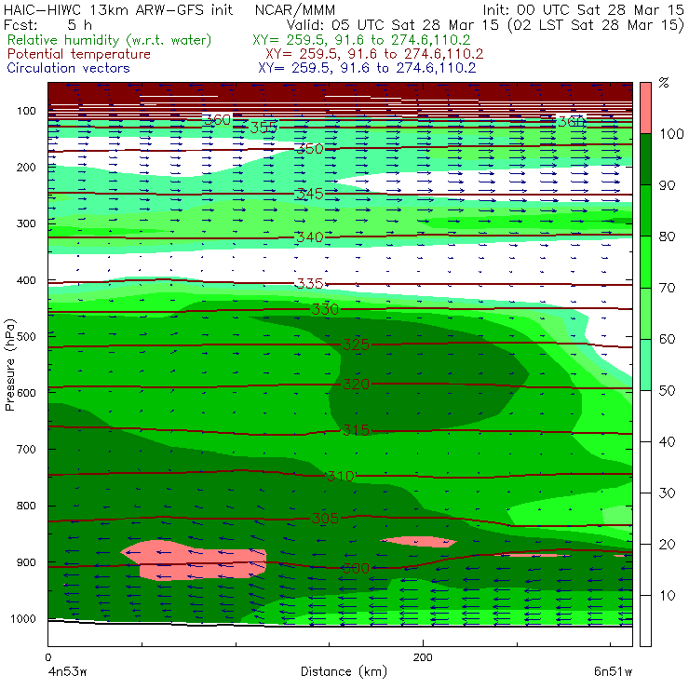Click the '500' pressure axis tick label
This screenshot has height=689, width=689.
pyautogui.click(x=26, y=336)
